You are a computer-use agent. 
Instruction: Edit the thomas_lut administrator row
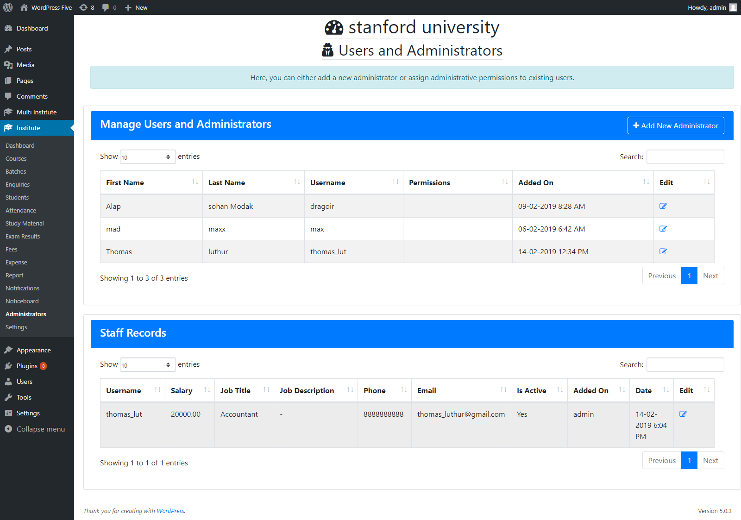(663, 251)
